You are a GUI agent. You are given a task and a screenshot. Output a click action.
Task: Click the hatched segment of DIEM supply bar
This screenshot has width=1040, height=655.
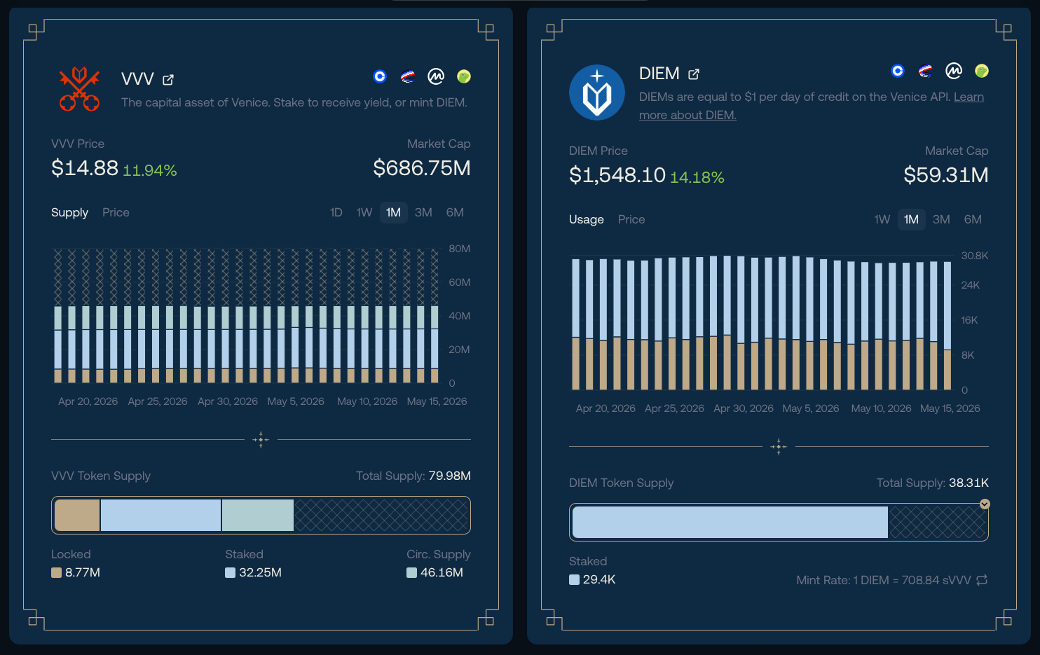[938, 522]
